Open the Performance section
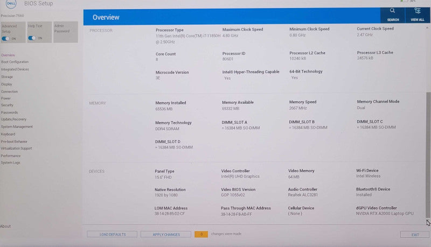This screenshot has width=431, height=247. tap(11, 156)
